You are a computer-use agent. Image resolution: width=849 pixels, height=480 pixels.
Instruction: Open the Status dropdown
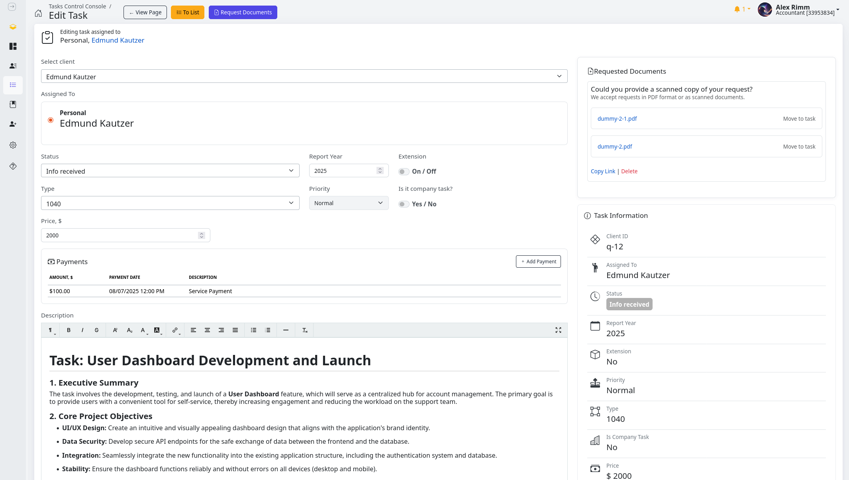170,171
